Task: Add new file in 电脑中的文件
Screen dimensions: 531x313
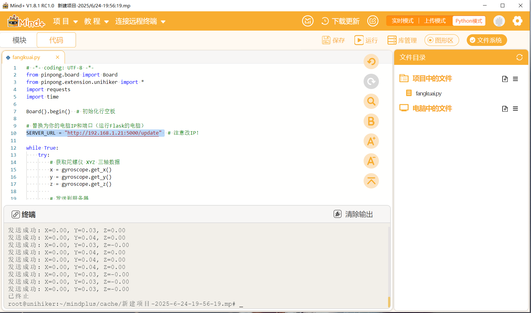Action: 505,109
